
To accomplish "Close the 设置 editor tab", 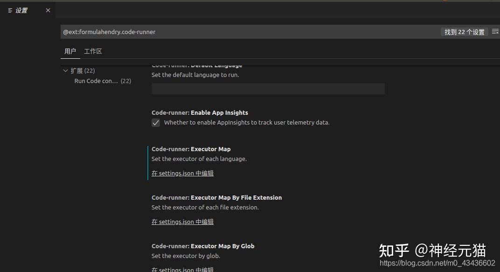I will click(x=47, y=10).
